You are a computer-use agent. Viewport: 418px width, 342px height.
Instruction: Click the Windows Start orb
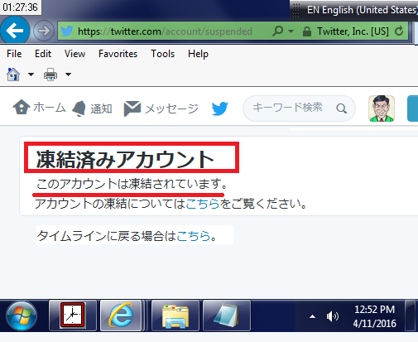pos(22,316)
